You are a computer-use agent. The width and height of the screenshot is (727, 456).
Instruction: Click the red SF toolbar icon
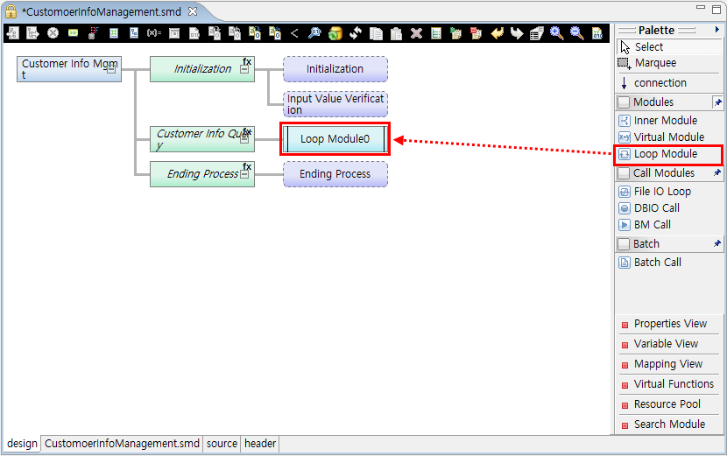93,33
